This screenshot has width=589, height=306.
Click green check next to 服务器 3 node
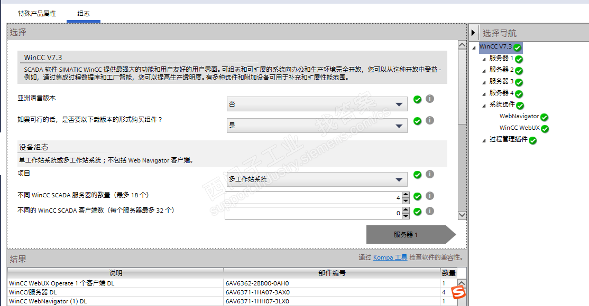519,82
